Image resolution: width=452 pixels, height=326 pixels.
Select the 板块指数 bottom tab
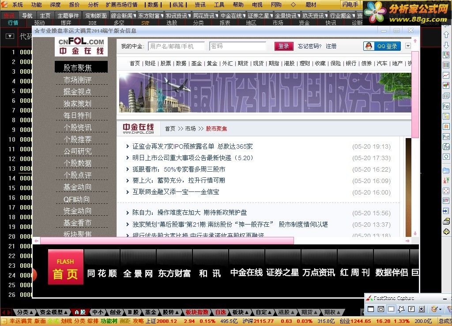197,312
